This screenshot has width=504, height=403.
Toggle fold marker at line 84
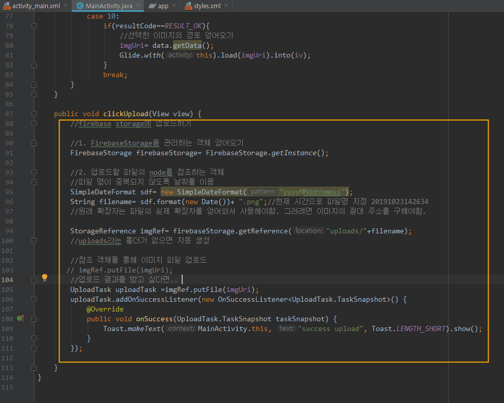34,85
